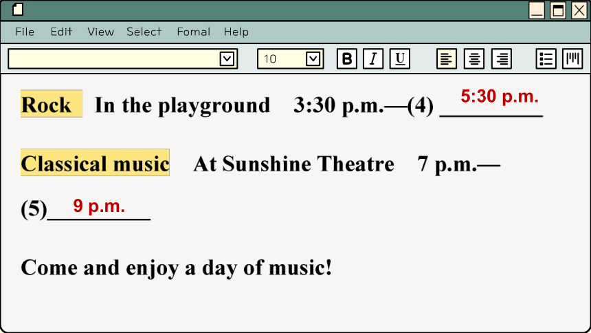The width and height of the screenshot is (591, 333).
Task: Click the columns layout icon
Action: tap(572, 59)
